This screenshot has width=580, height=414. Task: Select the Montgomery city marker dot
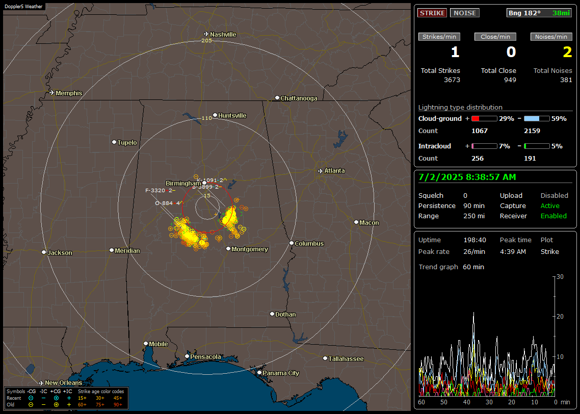click(x=228, y=249)
